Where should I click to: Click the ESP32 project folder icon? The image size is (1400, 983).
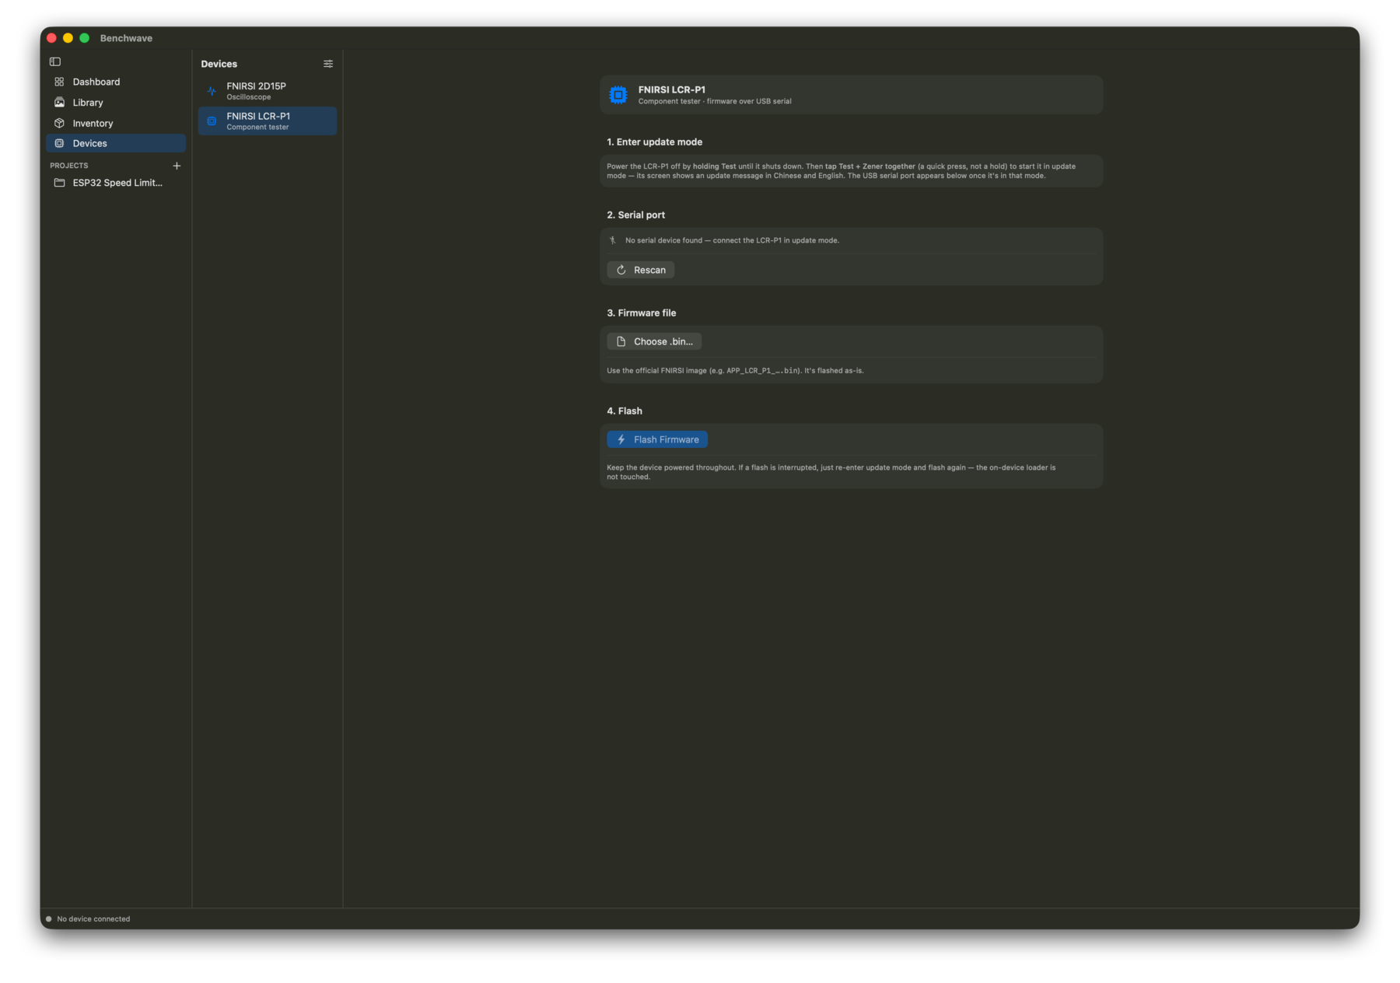tap(59, 183)
